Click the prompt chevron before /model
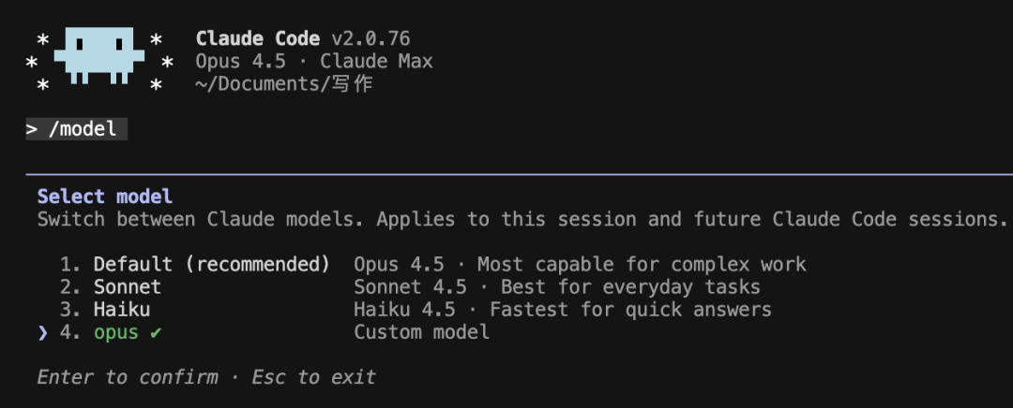Screen dimensions: 1013x408 coord(32,129)
